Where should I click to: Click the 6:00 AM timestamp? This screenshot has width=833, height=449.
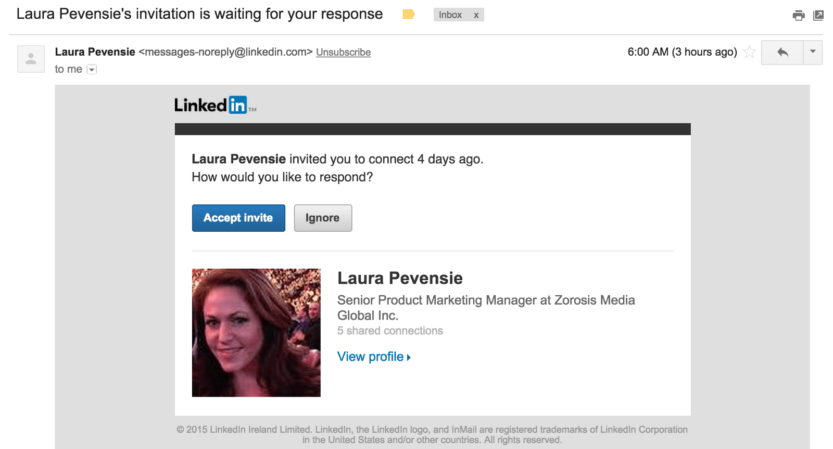pyautogui.click(x=682, y=52)
